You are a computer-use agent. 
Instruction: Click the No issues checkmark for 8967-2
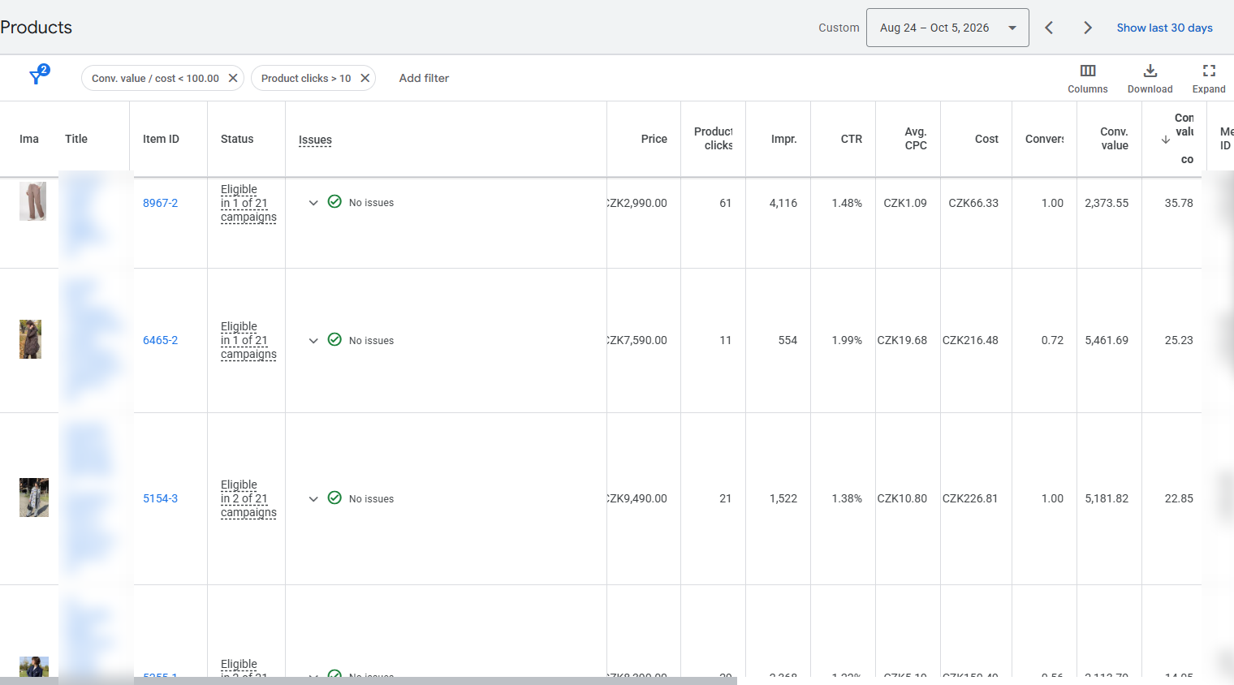coord(334,201)
